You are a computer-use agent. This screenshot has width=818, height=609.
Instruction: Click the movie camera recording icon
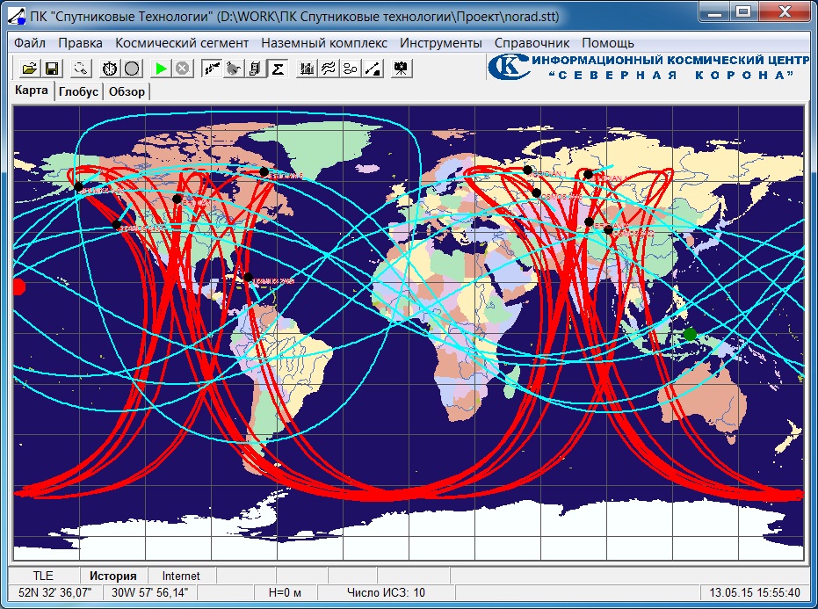(401, 68)
